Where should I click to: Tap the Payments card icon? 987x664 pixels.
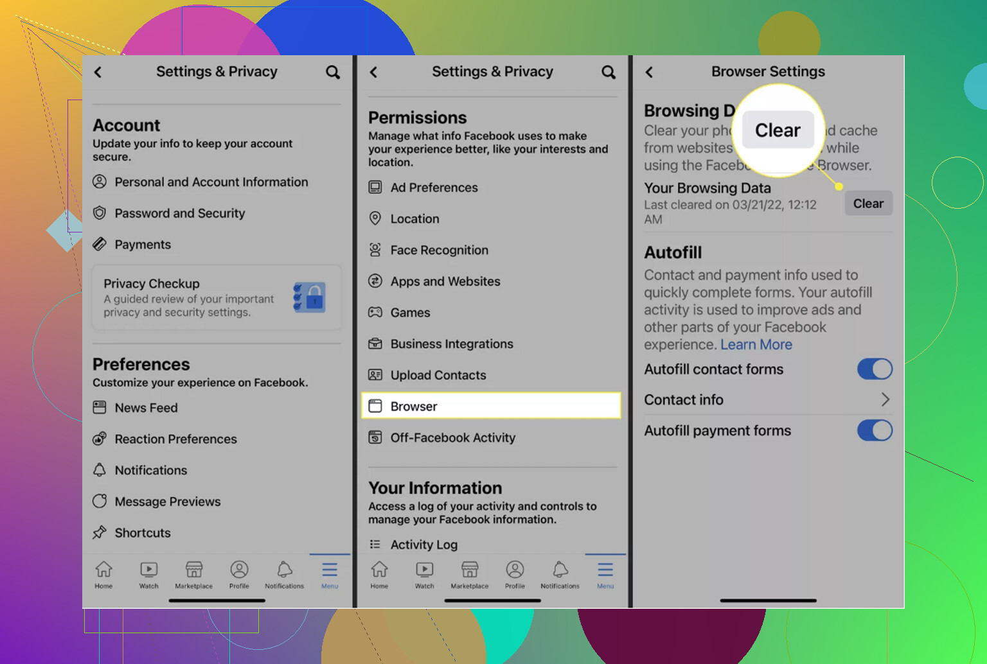[100, 244]
